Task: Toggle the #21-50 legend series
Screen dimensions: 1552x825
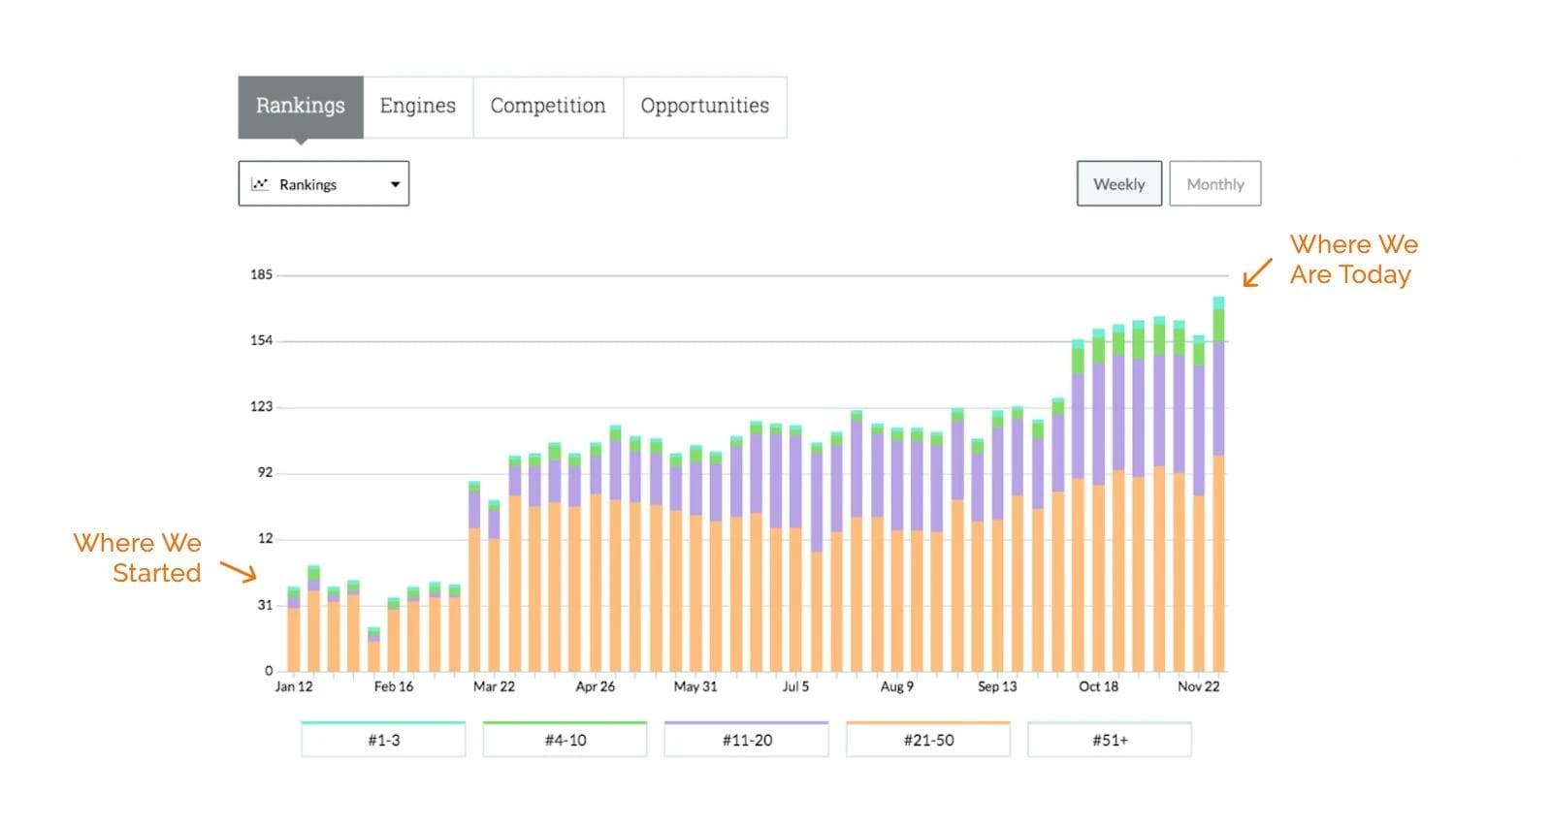Action: coord(928,740)
